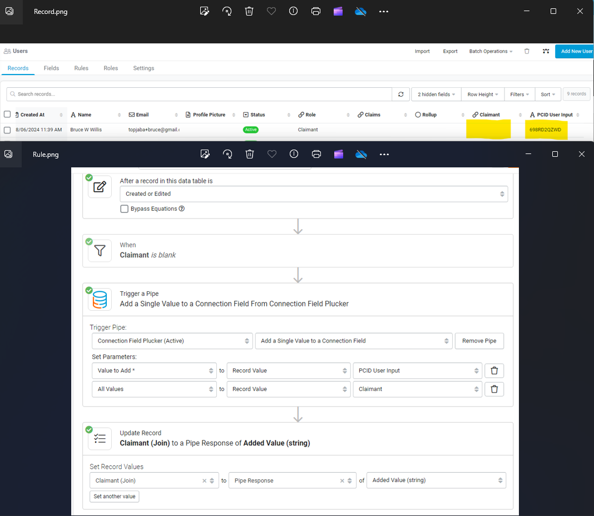The image size is (594, 516).
Task: Open Clipchamp icon in Rule.png window
Action: click(339, 154)
